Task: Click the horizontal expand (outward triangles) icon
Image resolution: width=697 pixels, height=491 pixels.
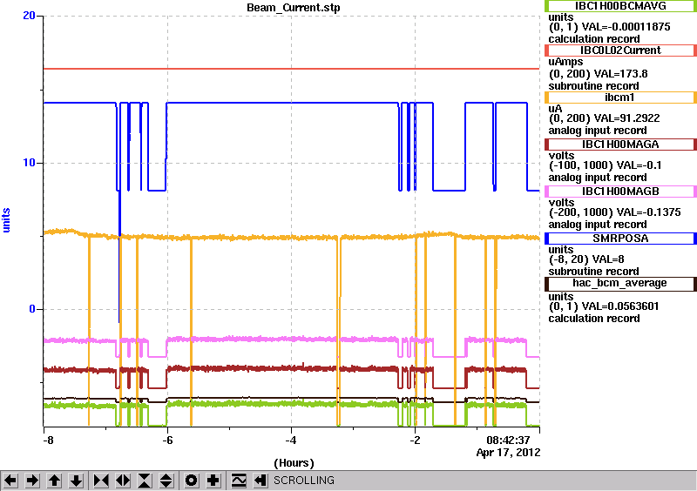Action: 123,481
